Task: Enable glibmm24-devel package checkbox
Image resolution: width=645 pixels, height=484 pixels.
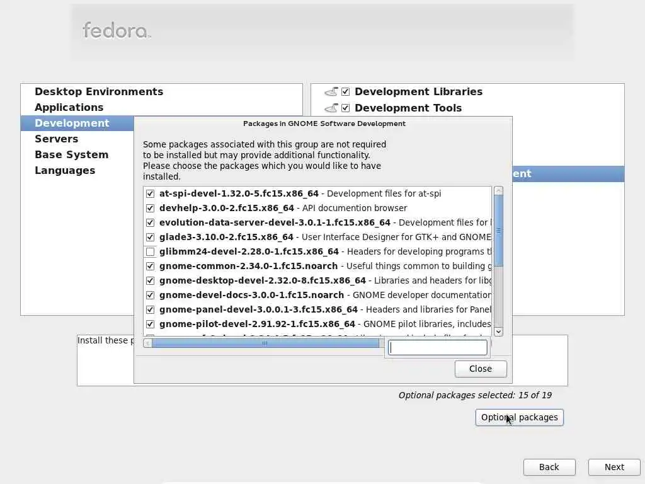Action: [x=150, y=251]
